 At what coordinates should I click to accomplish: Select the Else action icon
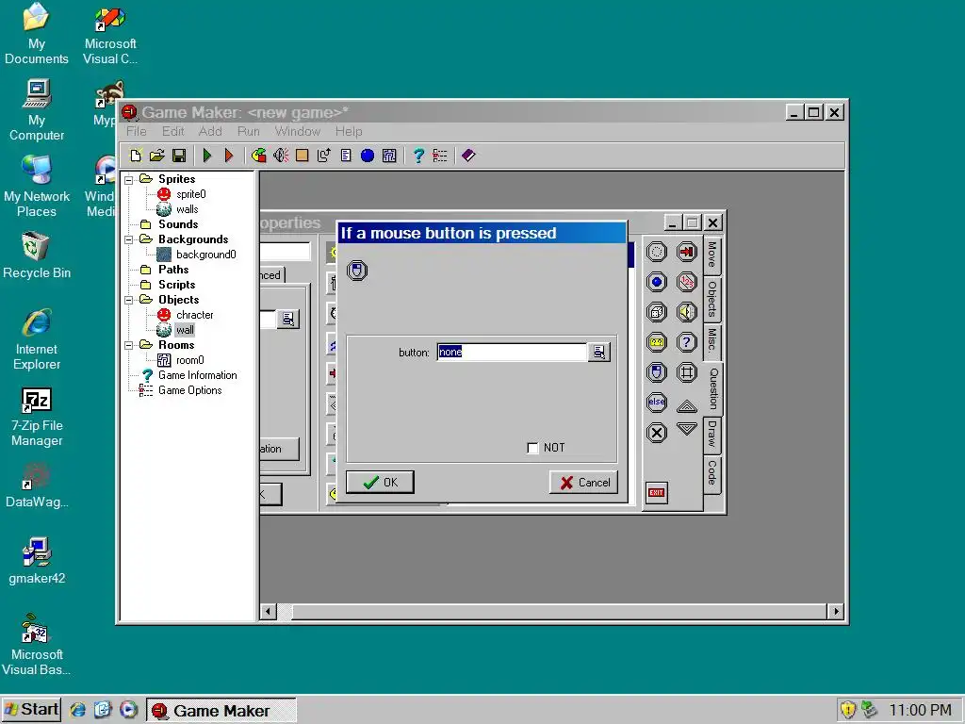pyautogui.click(x=657, y=403)
